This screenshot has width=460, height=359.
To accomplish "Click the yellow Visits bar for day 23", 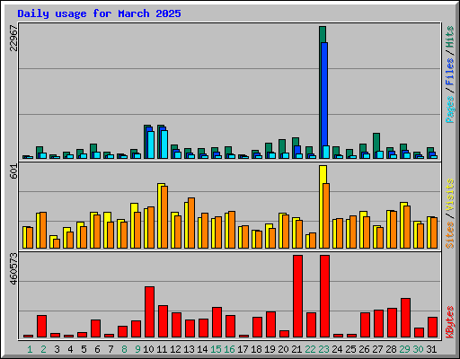I will [322, 206].
